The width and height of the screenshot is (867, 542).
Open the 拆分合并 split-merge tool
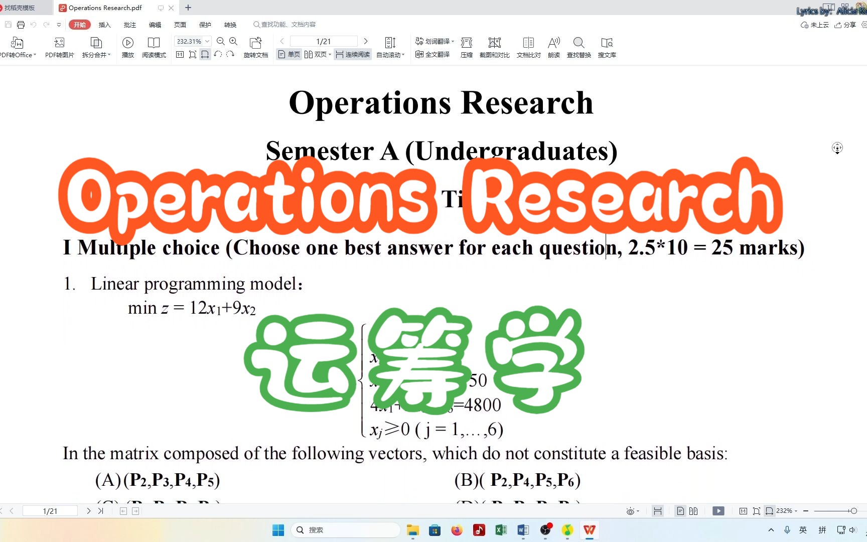click(x=96, y=48)
